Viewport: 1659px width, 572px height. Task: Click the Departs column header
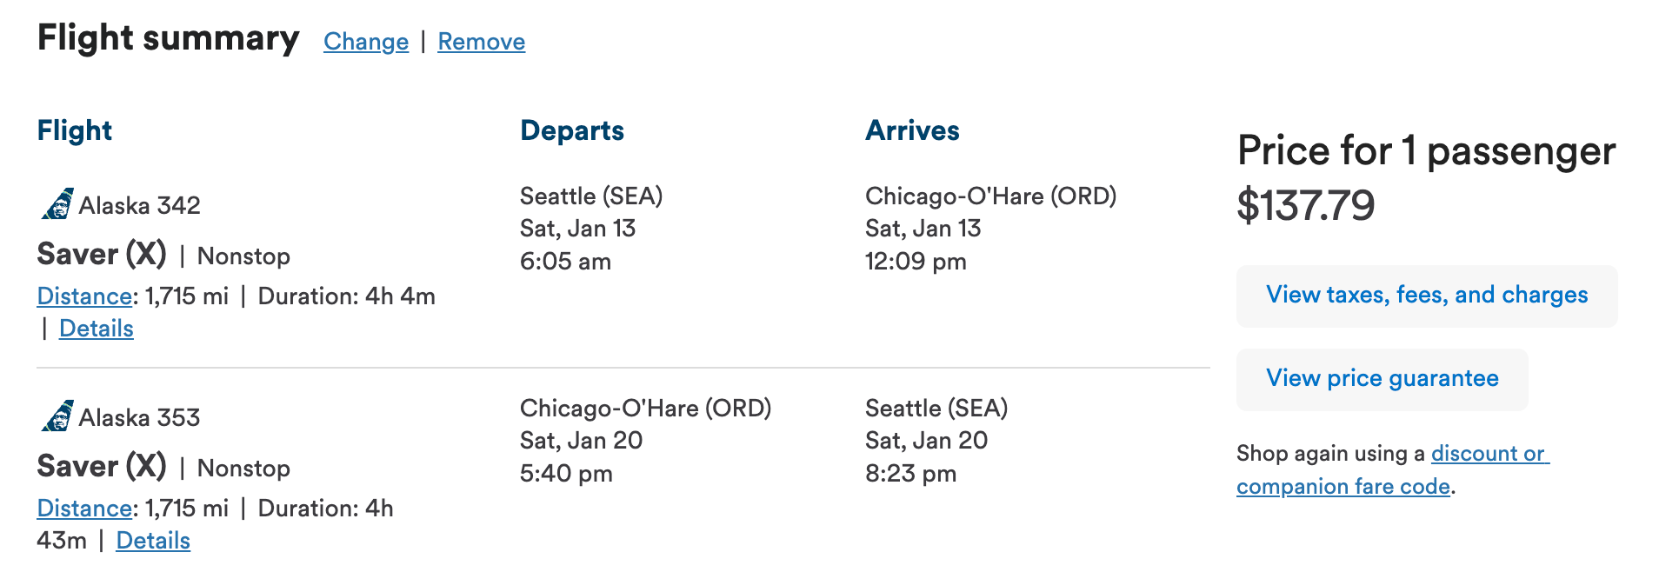pyautogui.click(x=571, y=130)
